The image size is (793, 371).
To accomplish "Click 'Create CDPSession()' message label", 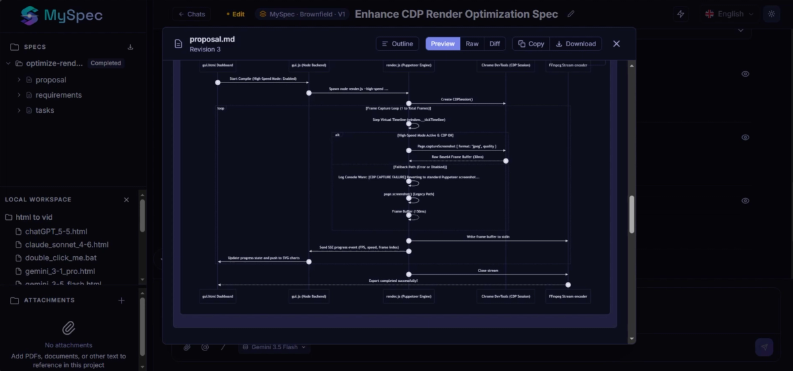I will (457, 100).
